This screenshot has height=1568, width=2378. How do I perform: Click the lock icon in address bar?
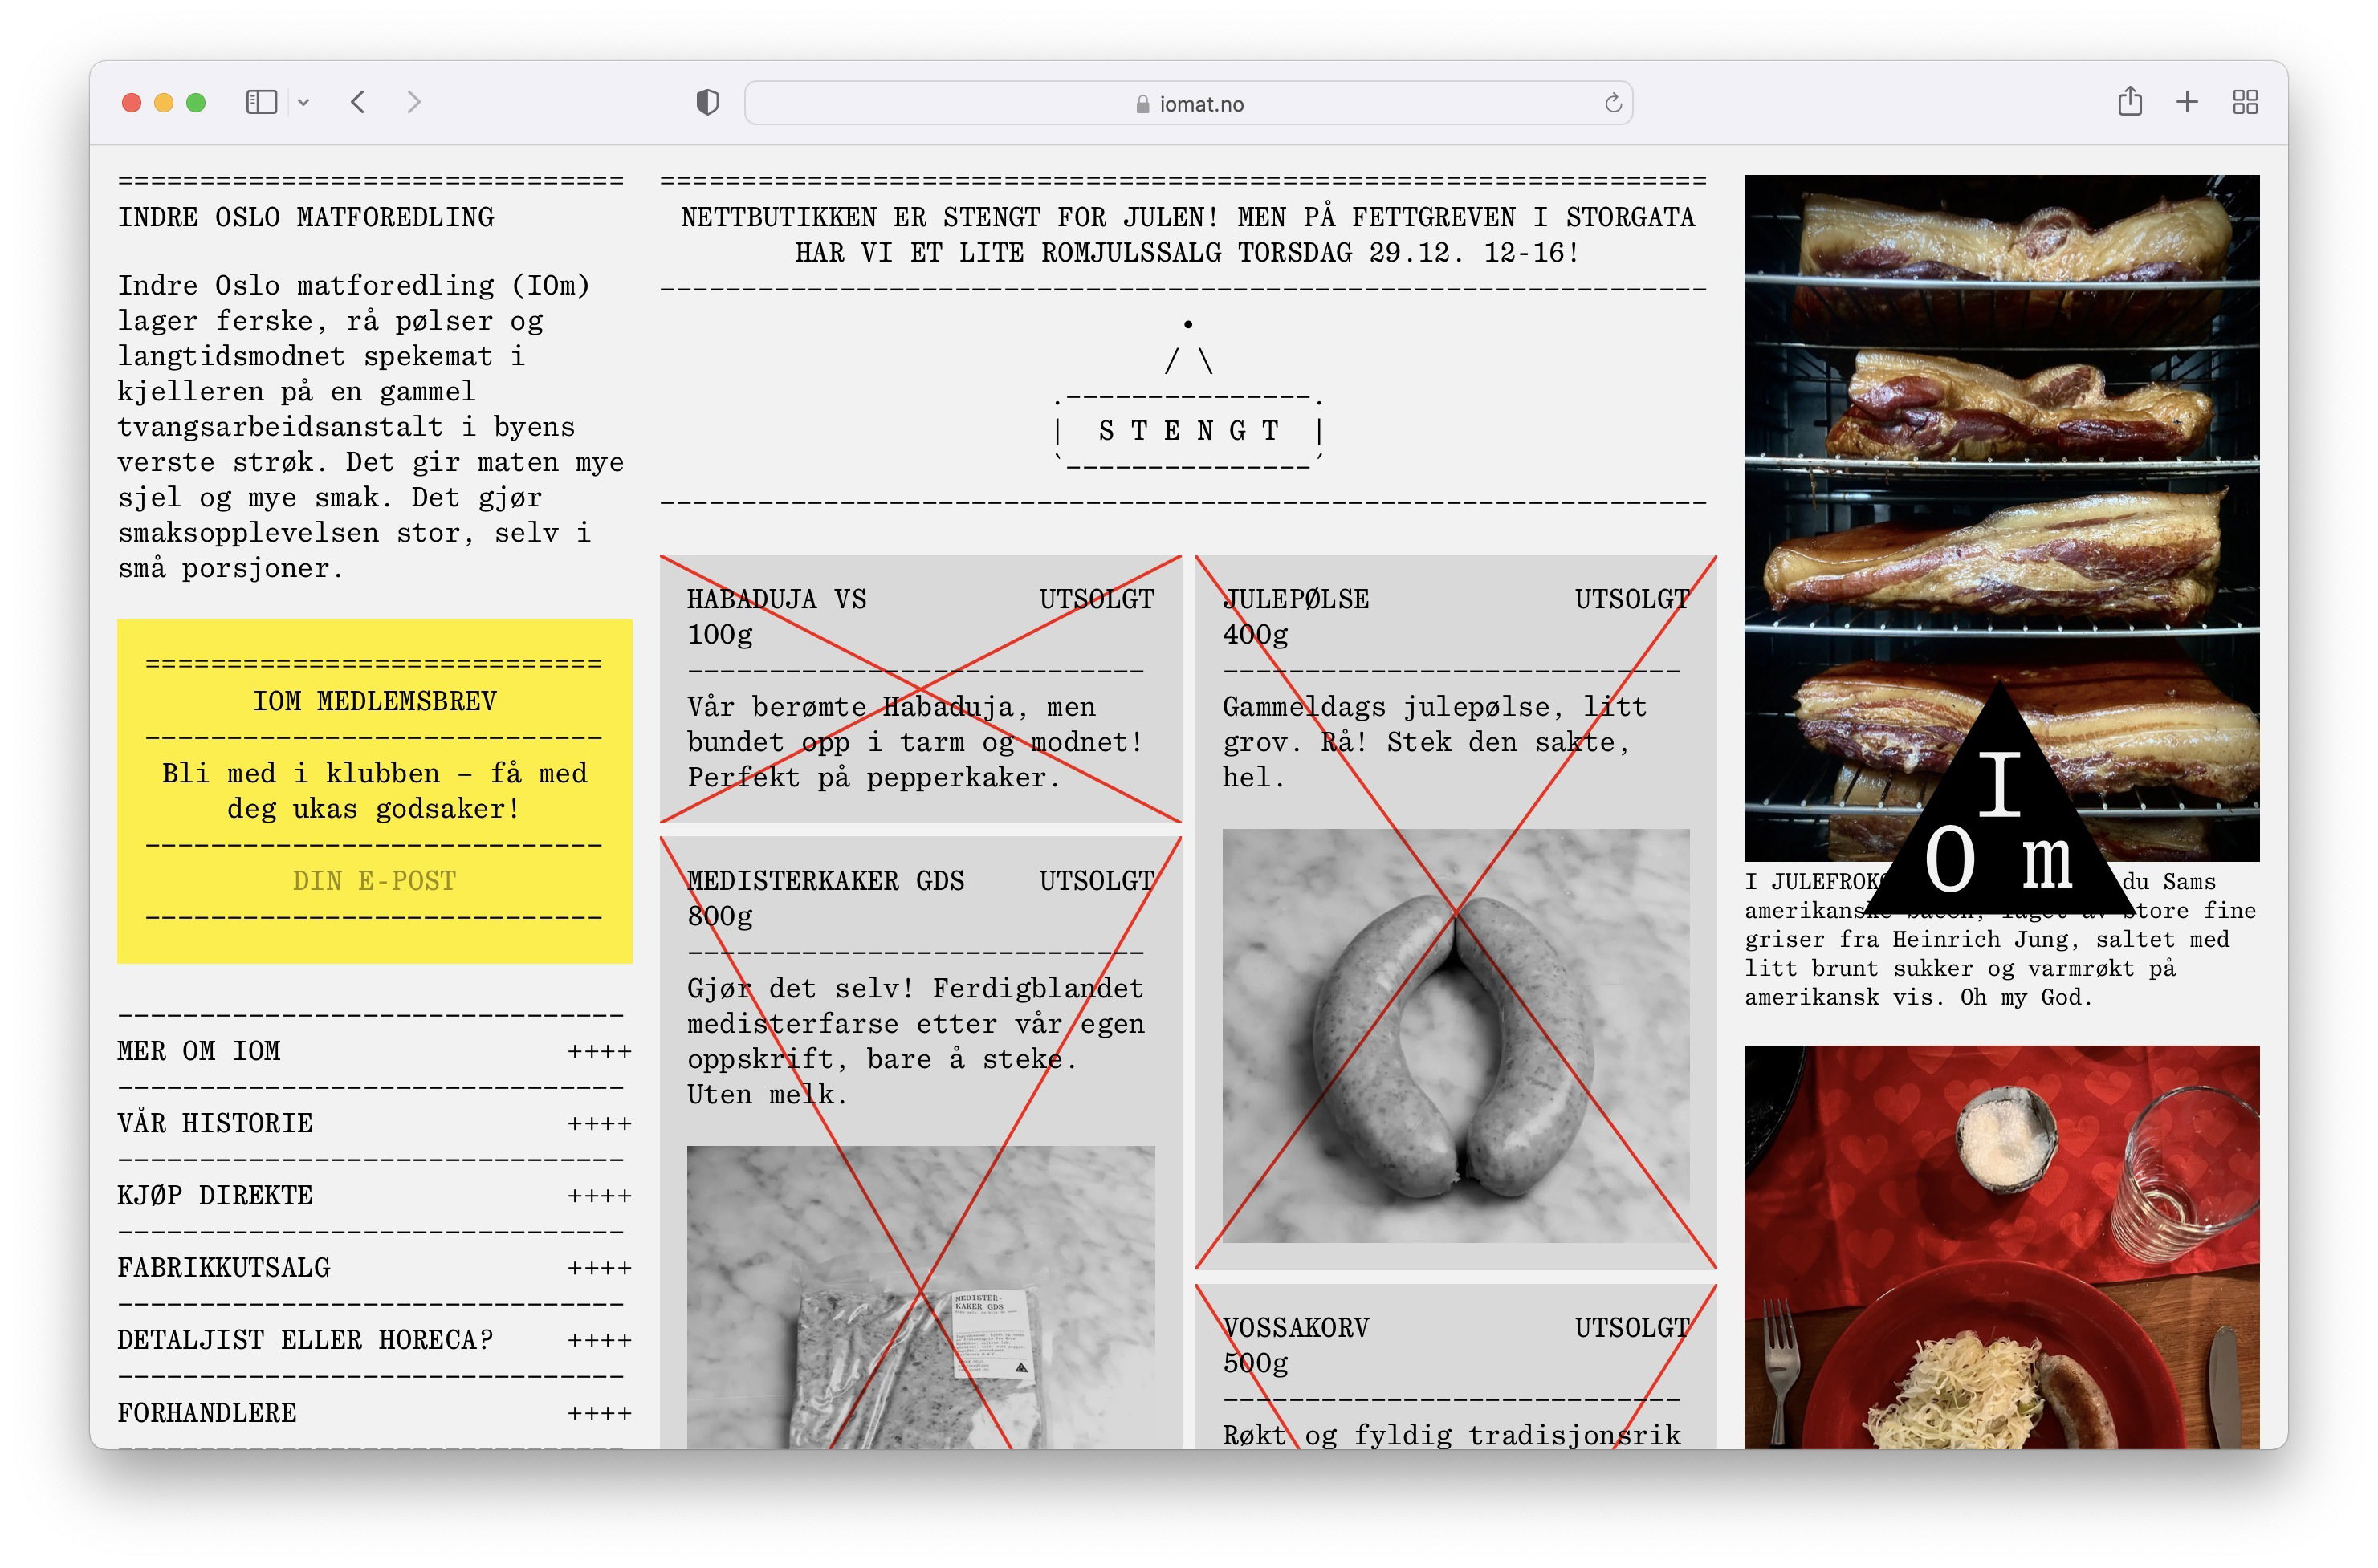tap(1142, 104)
